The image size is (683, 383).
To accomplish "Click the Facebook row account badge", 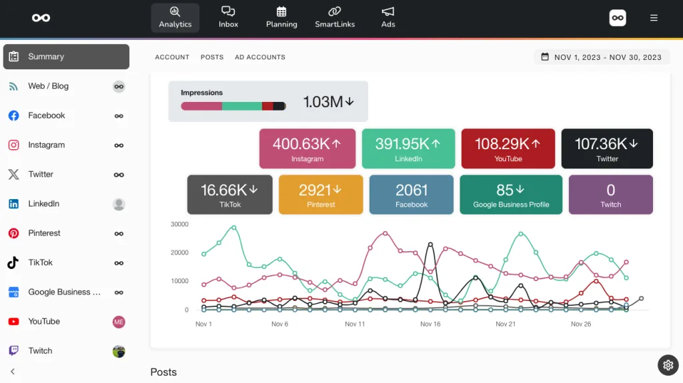I will click(x=119, y=116).
